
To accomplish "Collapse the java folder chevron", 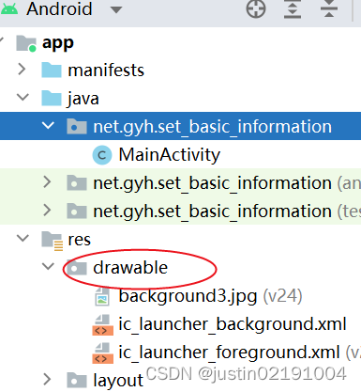I will tap(23, 97).
